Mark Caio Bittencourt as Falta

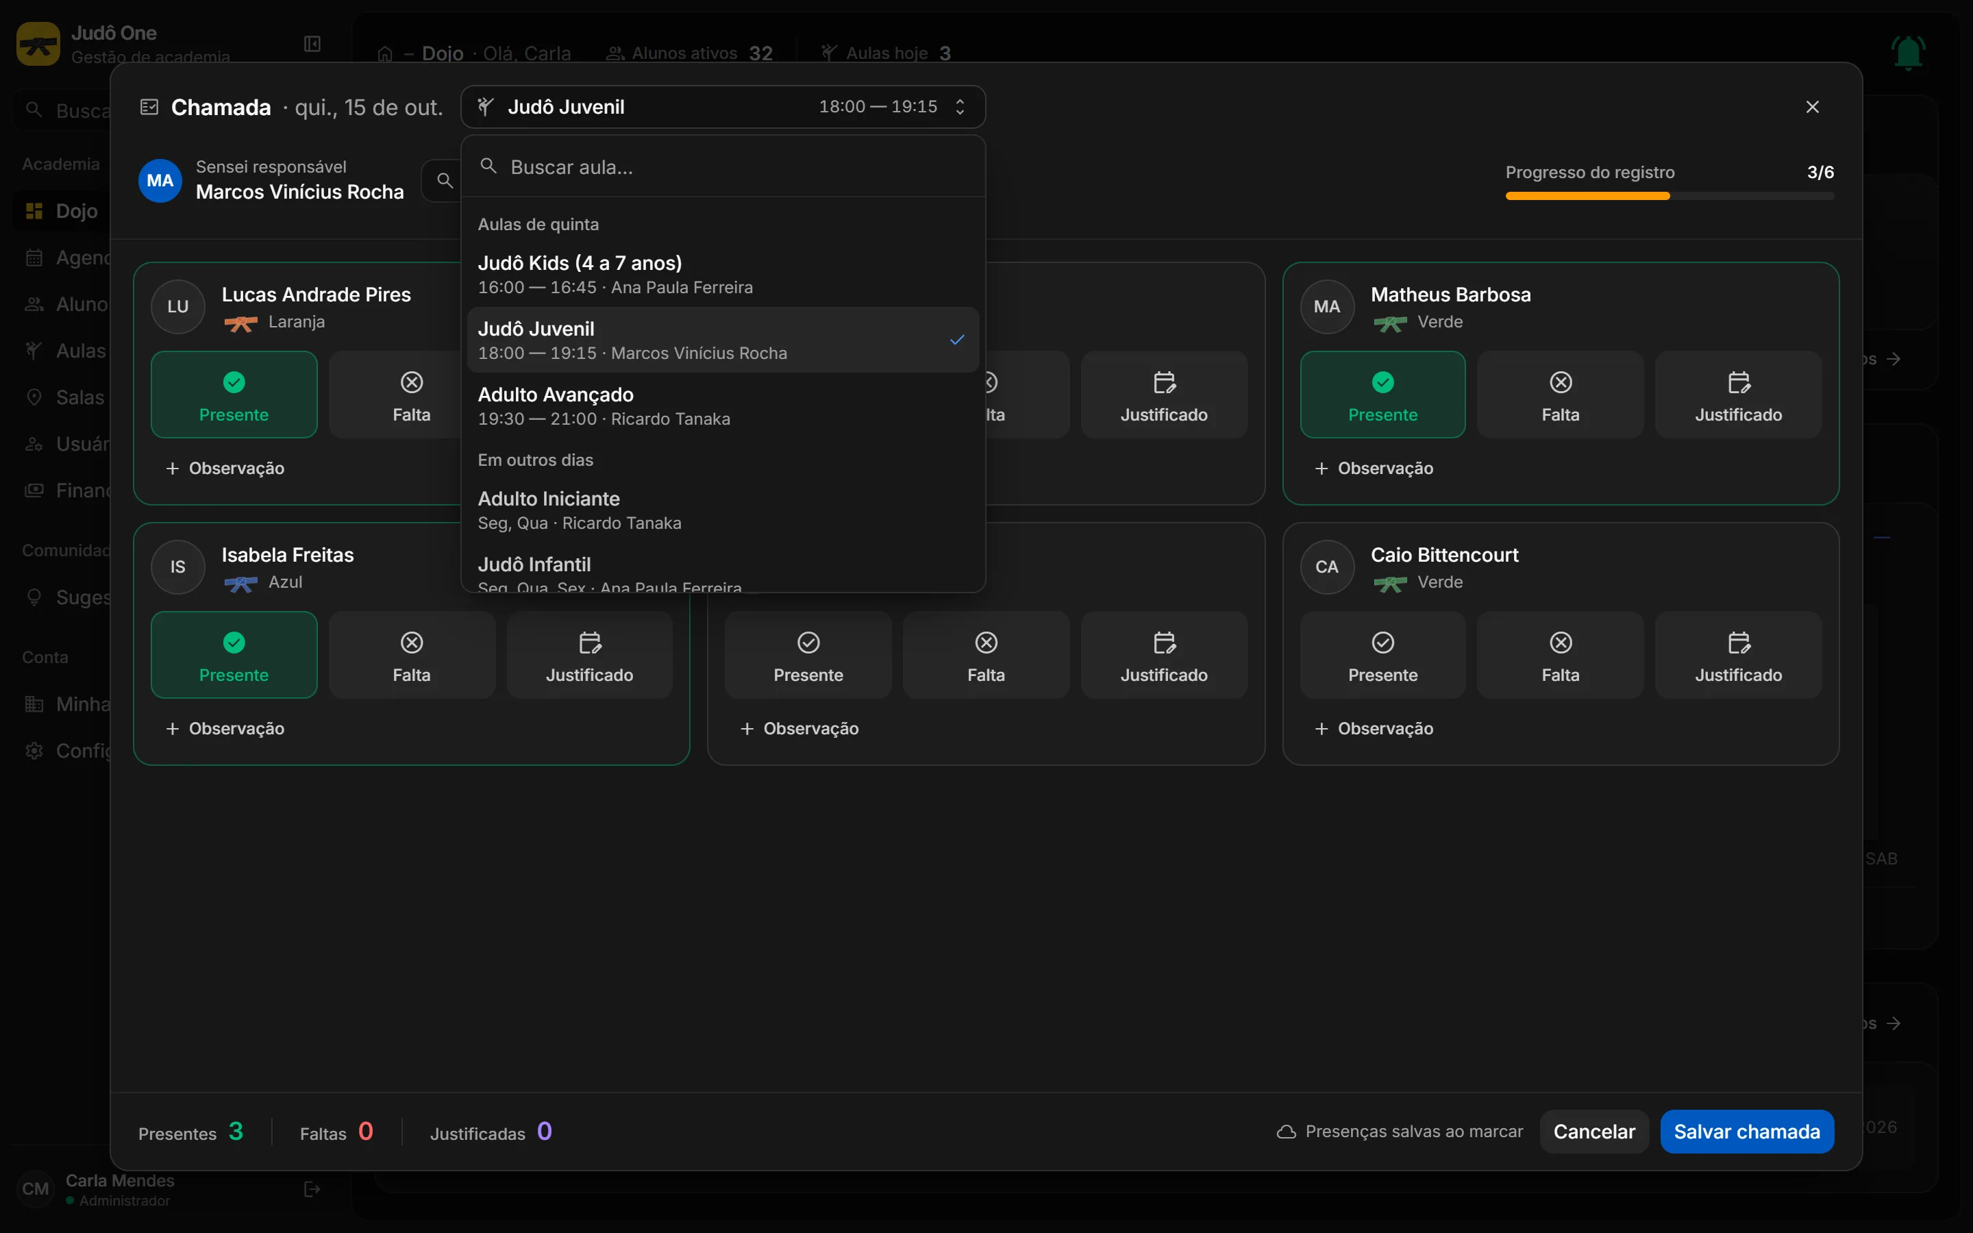pyautogui.click(x=1561, y=655)
